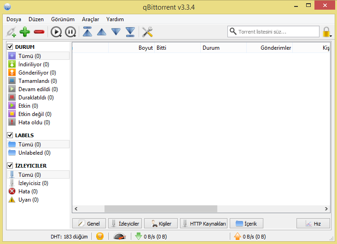
Task: Toggle the DURUM checkbox
Action: pyautogui.click(x=10, y=46)
